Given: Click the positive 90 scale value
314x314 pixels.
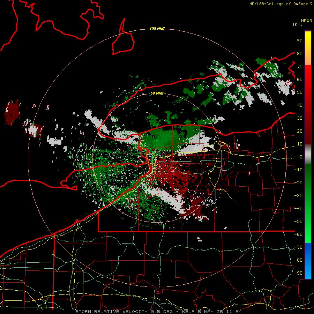Looking at the screenshot, I should [300, 41].
